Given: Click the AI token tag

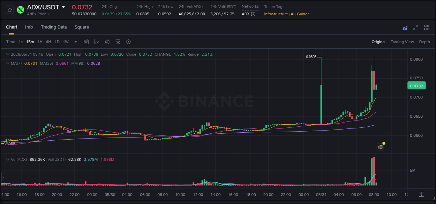Looking at the screenshot, I should [x=293, y=14].
